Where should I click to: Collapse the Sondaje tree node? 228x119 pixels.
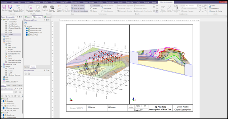[x=1, y=43]
